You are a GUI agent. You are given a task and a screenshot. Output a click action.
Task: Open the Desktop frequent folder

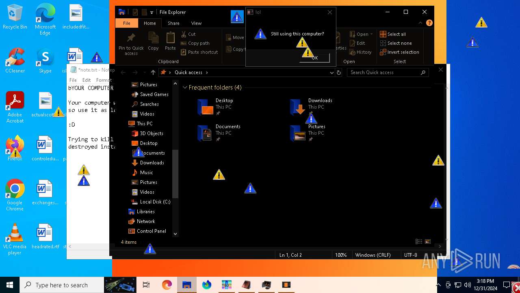(x=215, y=107)
